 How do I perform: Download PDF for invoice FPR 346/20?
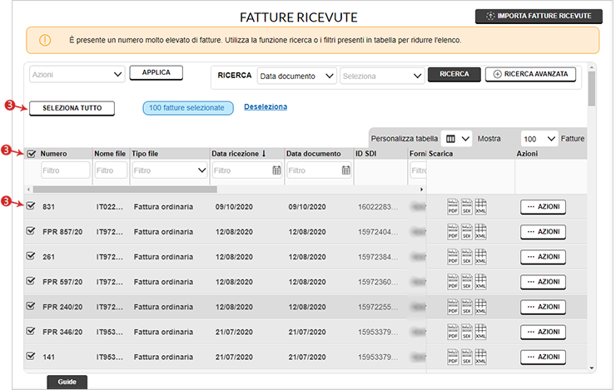(453, 332)
